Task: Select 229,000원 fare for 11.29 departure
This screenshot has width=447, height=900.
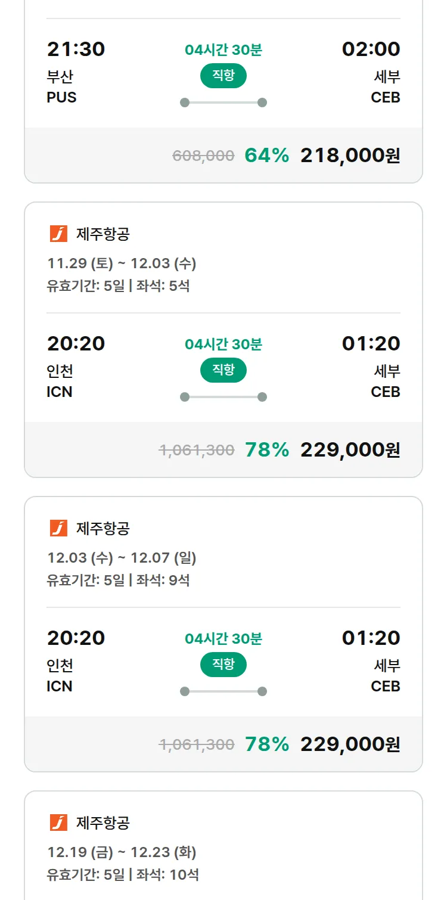Action: tap(350, 450)
